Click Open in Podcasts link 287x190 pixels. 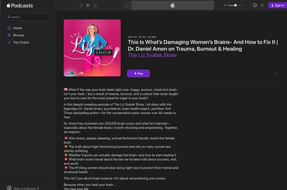[x=26, y=189]
